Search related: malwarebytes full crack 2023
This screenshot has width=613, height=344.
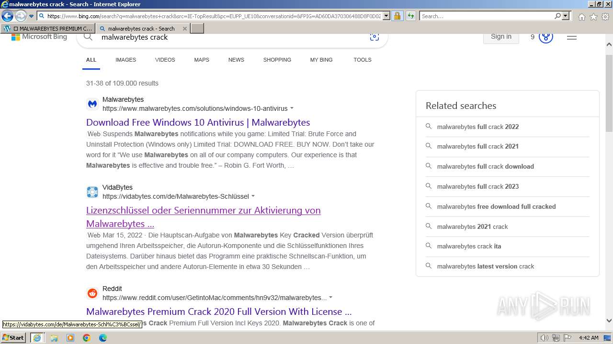tap(508, 186)
